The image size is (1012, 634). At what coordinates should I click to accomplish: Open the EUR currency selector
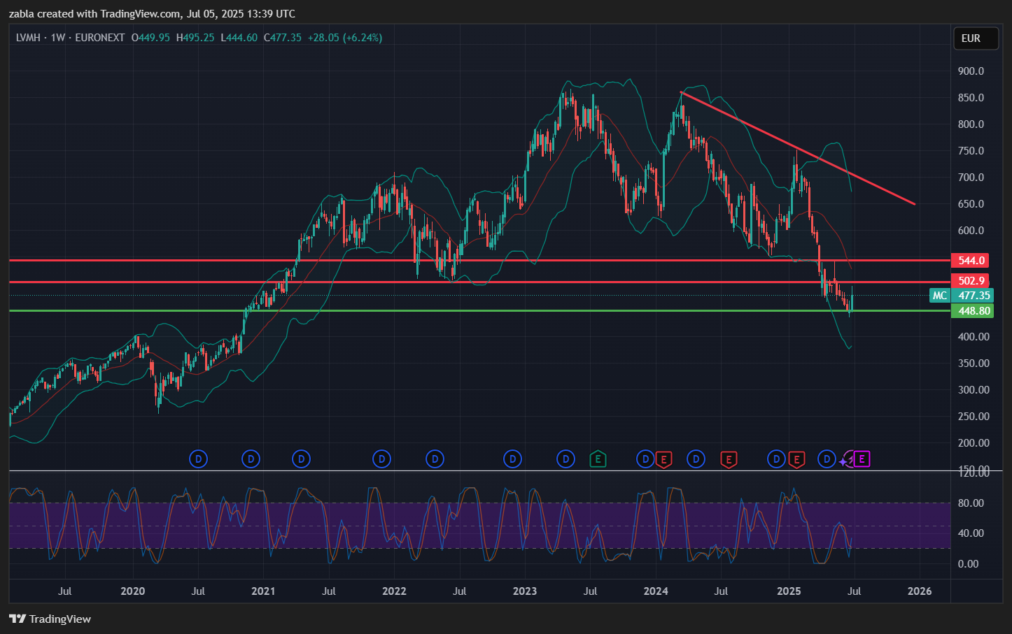tap(976, 38)
